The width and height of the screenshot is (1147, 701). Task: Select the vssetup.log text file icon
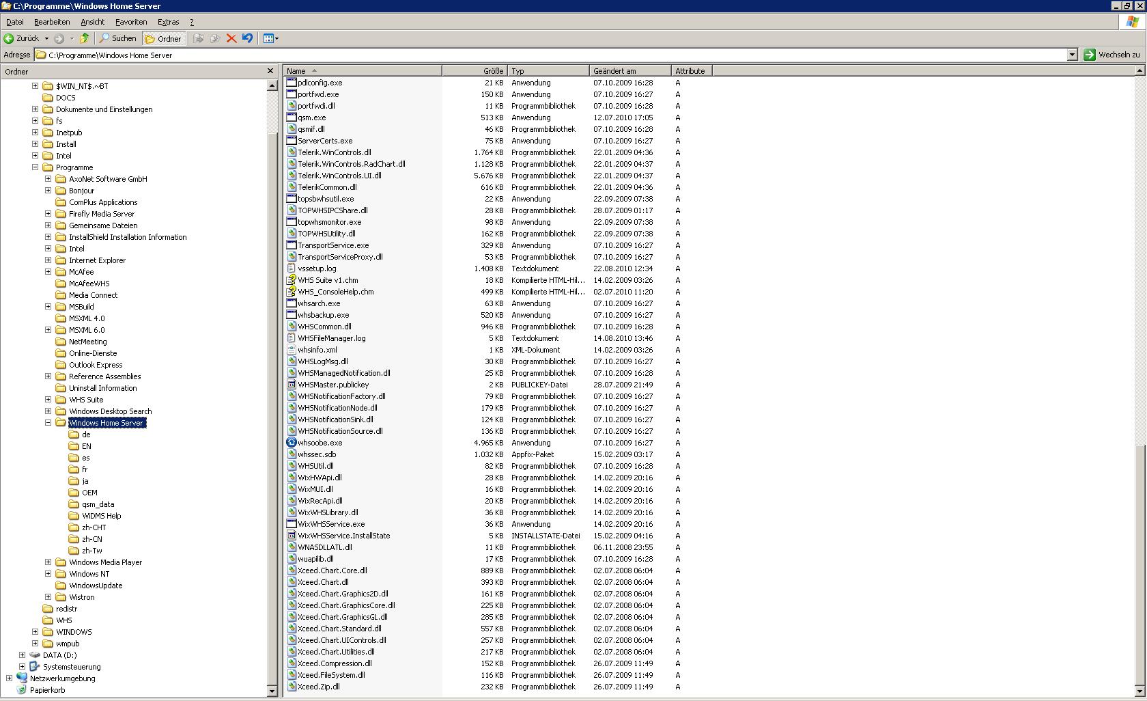pos(292,269)
